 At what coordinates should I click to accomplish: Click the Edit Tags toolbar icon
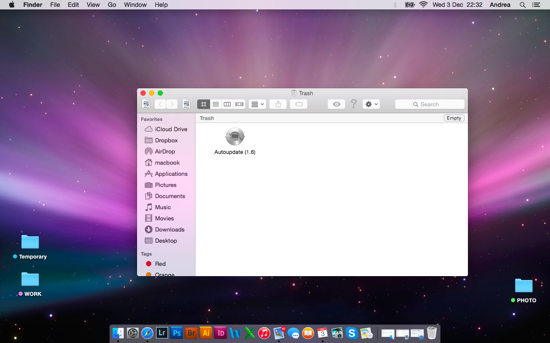(x=299, y=104)
